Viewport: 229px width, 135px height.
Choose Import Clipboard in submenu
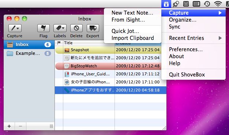click(x=133, y=38)
